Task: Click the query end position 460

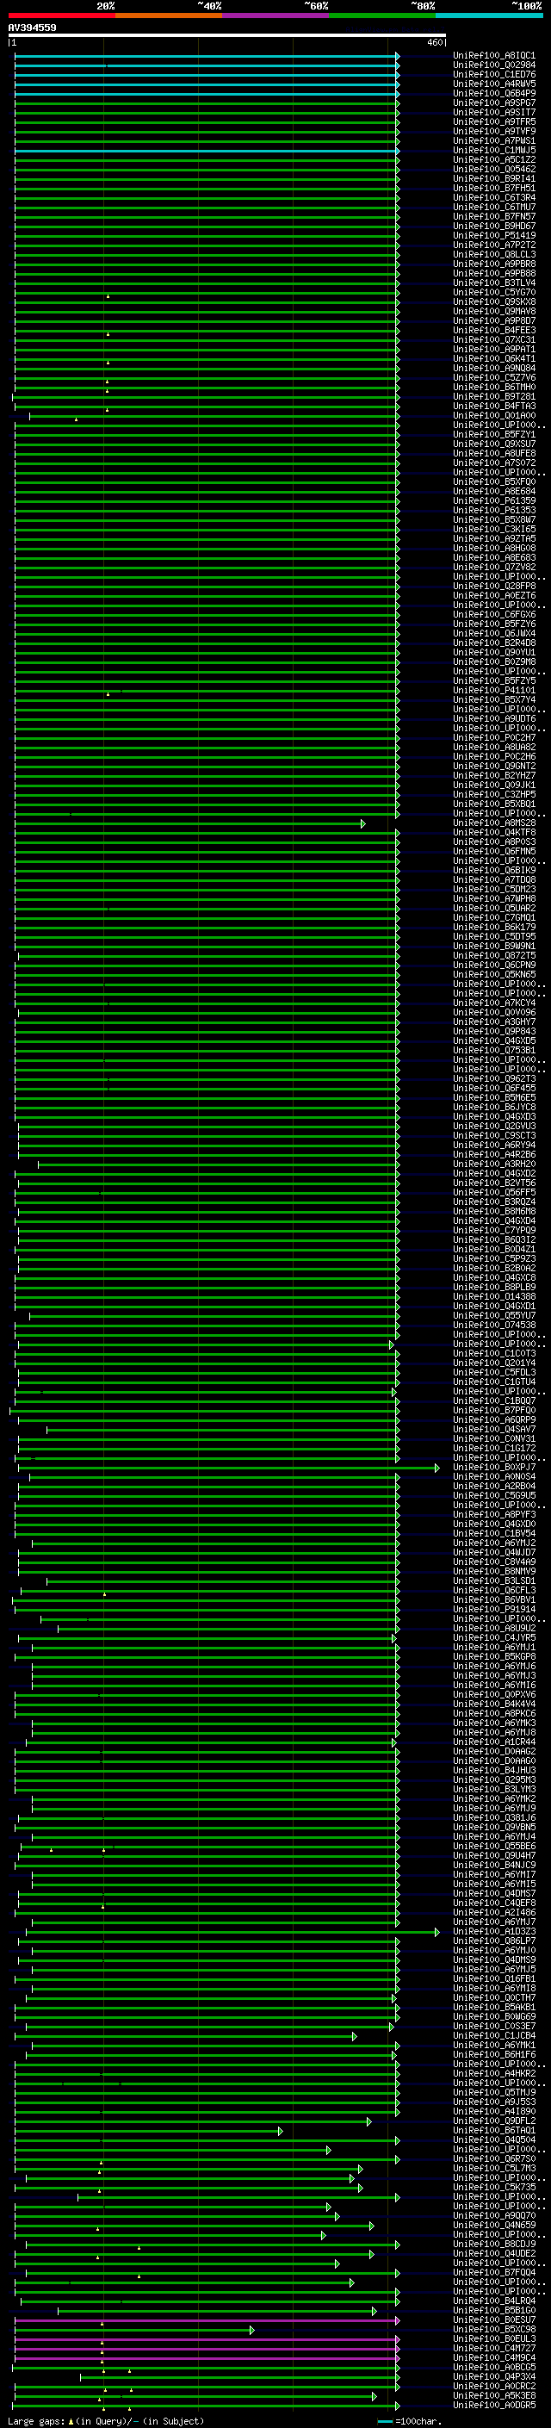Action: [x=435, y=42]
